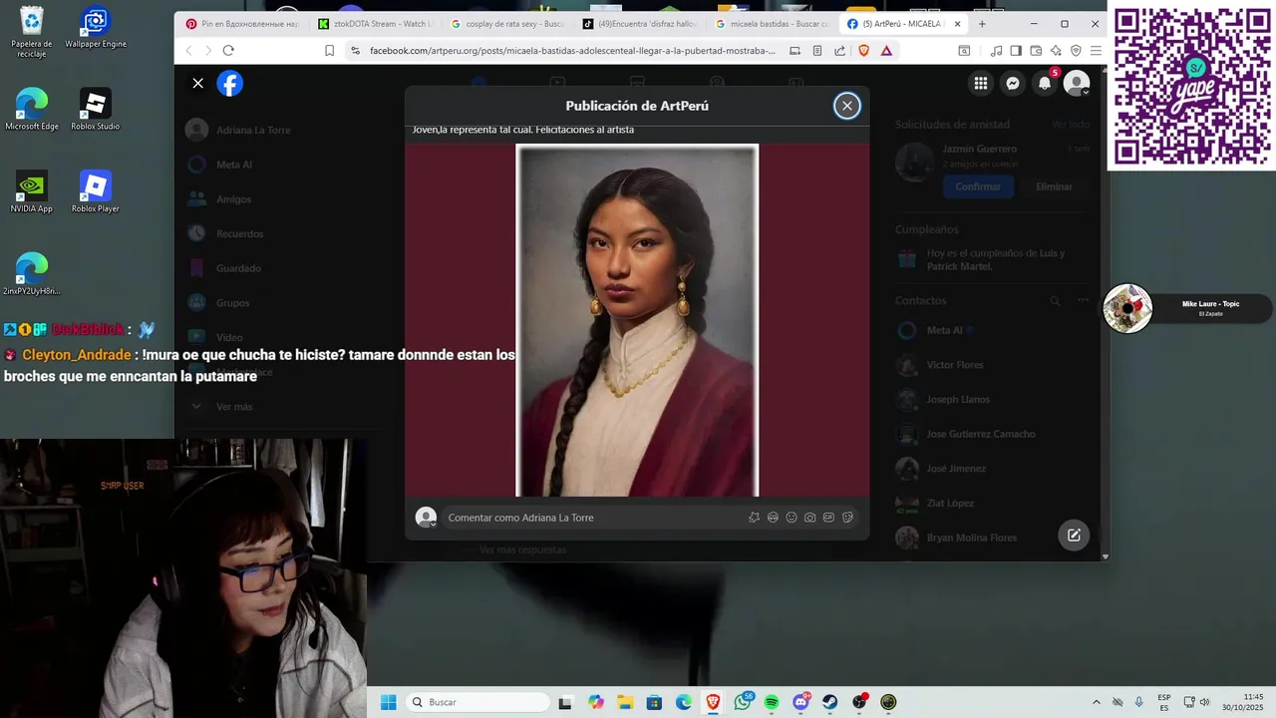
Task: Attach a photo using camera icon
Action: [810, 518]
